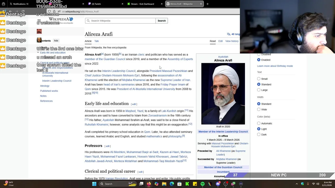The width and height of the screenshot is (335, 188).
Task: Jump to Published works in contents
Action: 49,91
